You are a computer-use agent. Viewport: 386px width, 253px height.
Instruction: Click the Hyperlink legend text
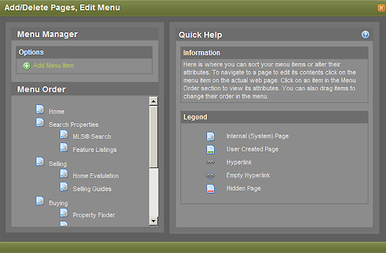tap(239, 163)
